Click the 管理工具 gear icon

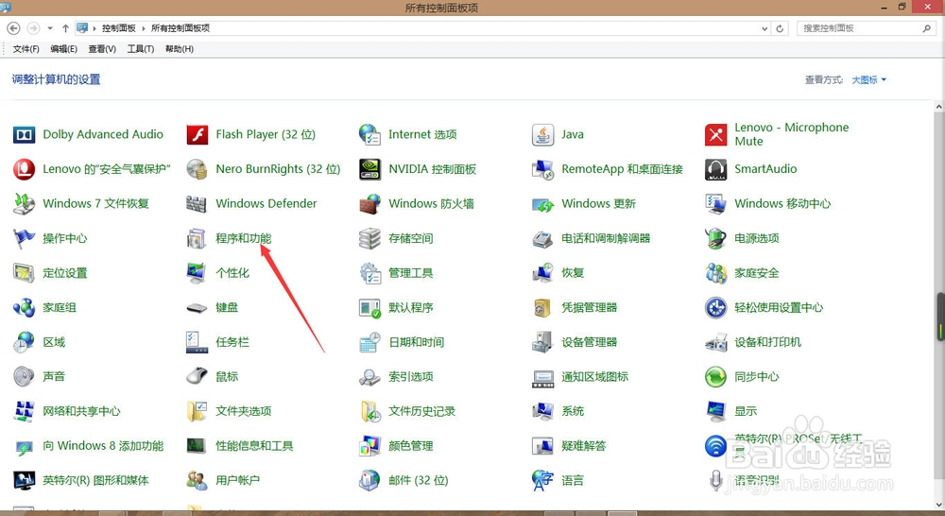pyautogui.click(x=369, y=273)
